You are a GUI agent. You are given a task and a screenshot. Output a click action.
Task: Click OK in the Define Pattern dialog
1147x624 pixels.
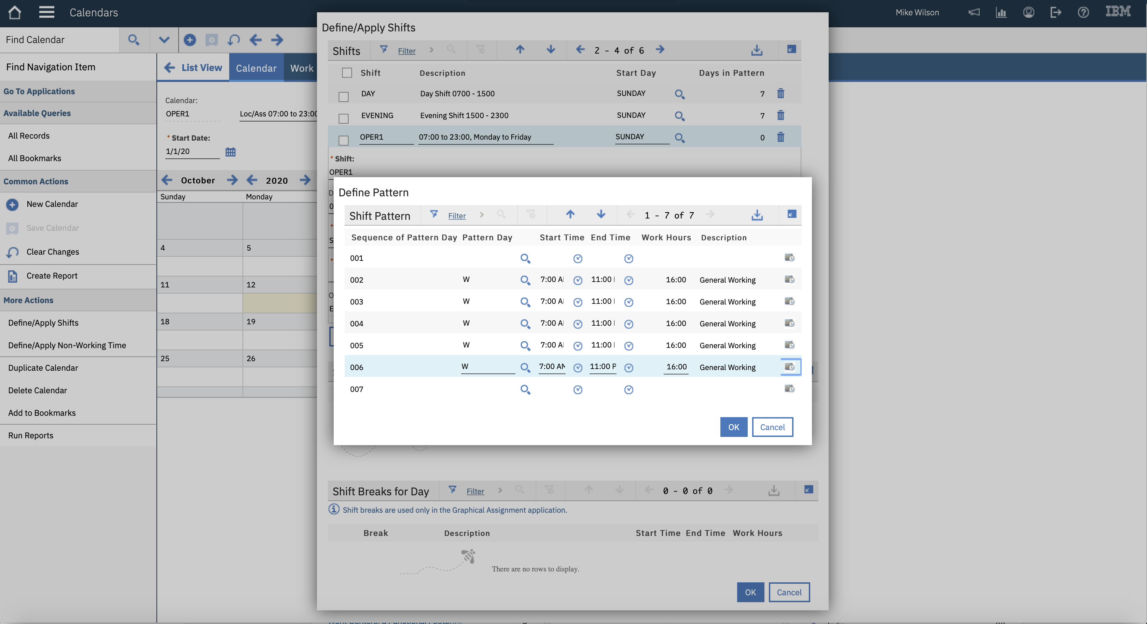pyautogui.click(x=733, y=427)
